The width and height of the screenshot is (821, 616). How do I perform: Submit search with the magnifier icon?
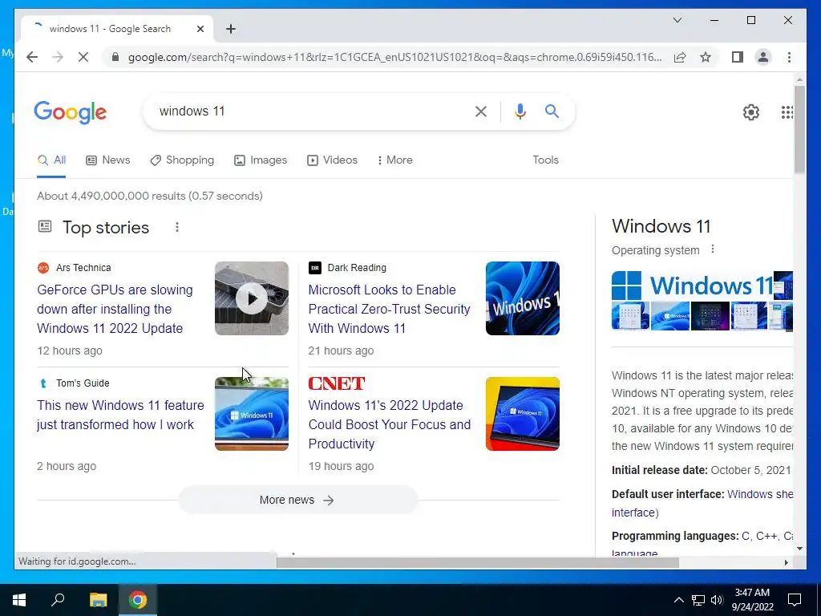click(552, 111)
